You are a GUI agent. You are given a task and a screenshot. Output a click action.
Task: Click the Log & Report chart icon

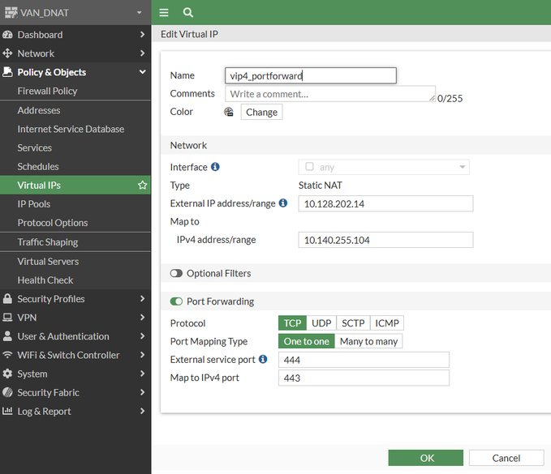[x=7, y=411]
